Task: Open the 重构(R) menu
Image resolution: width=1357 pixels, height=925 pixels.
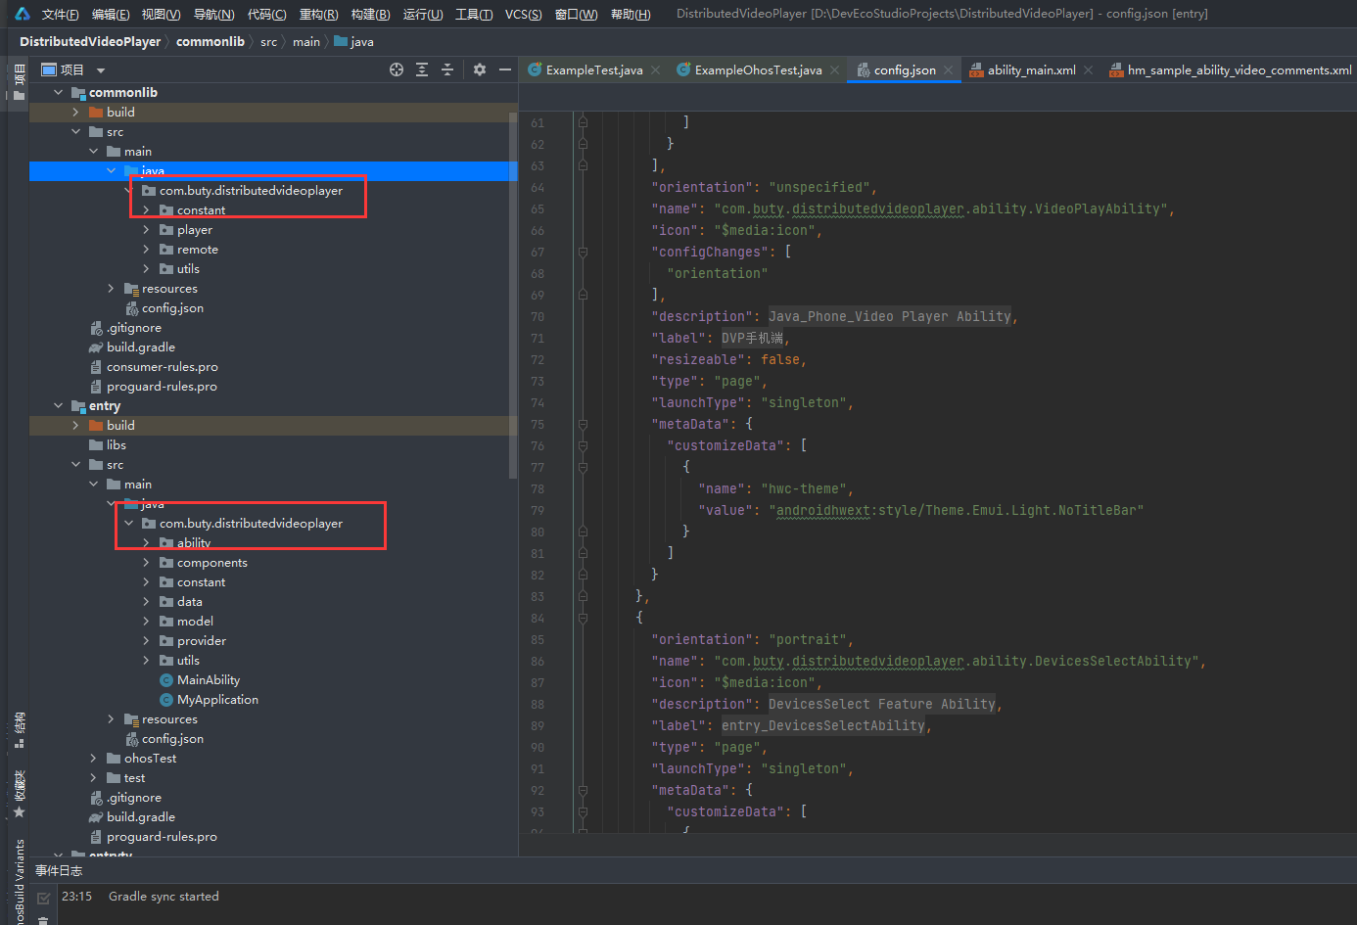Action: [x=318, y=14]
